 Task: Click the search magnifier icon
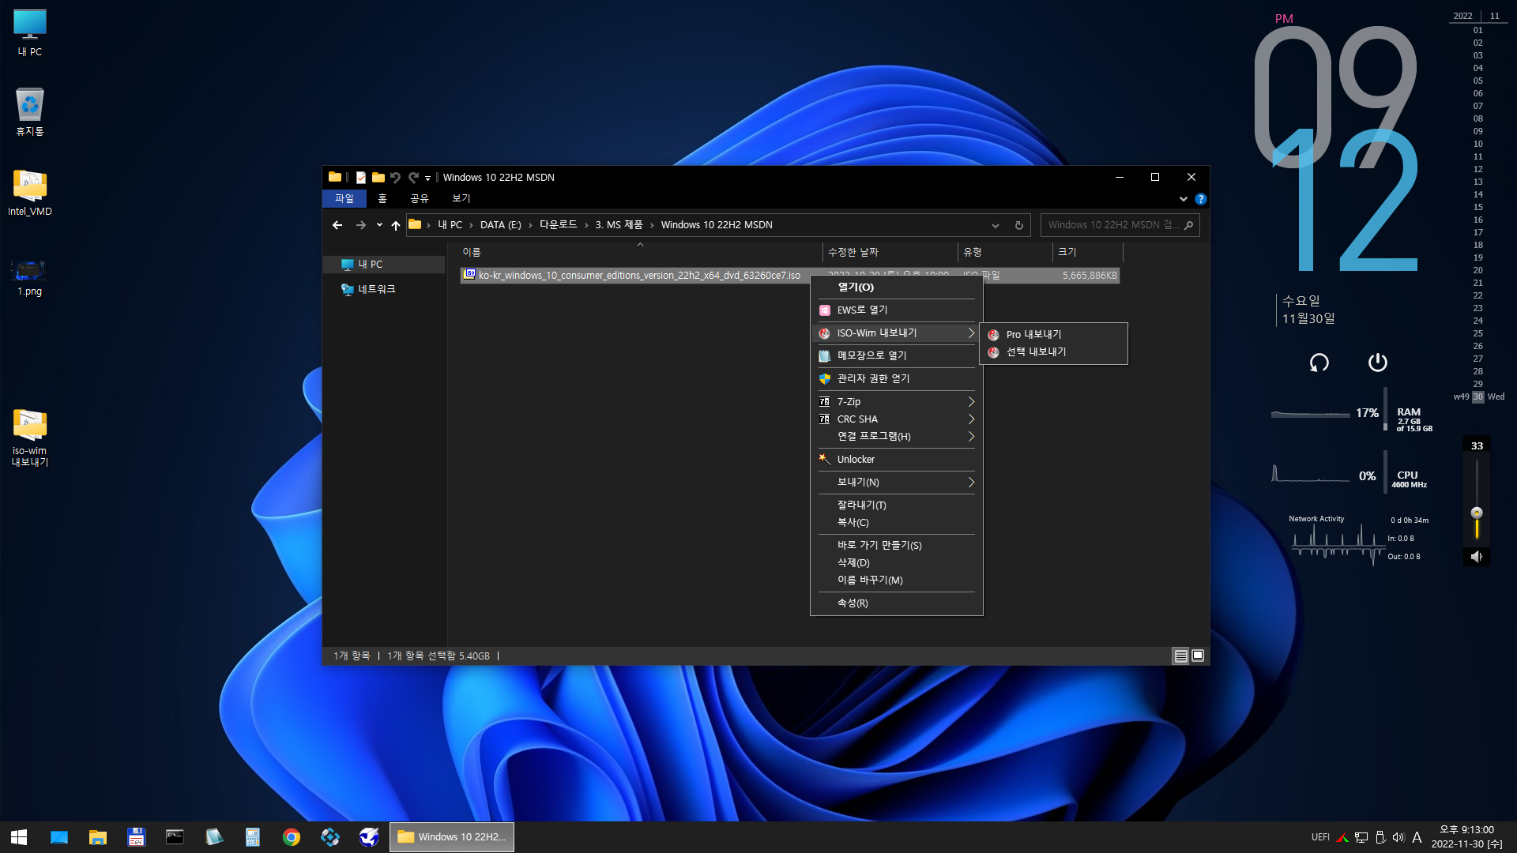point(1188,225)
